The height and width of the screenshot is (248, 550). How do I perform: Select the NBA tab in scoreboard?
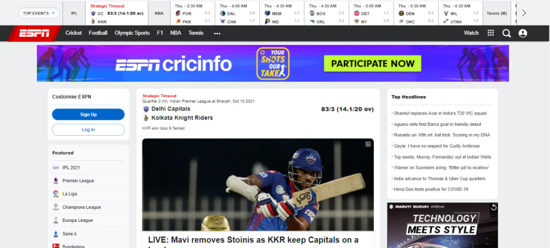point(159,13)
